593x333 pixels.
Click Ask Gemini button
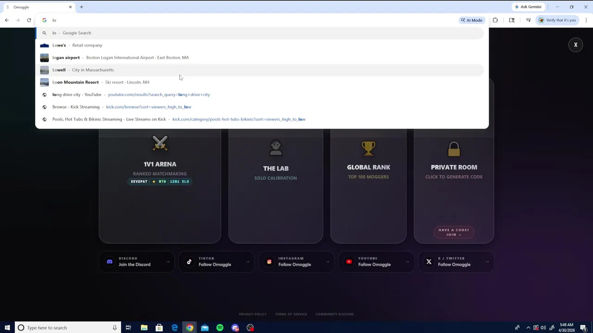click(528, 7)
